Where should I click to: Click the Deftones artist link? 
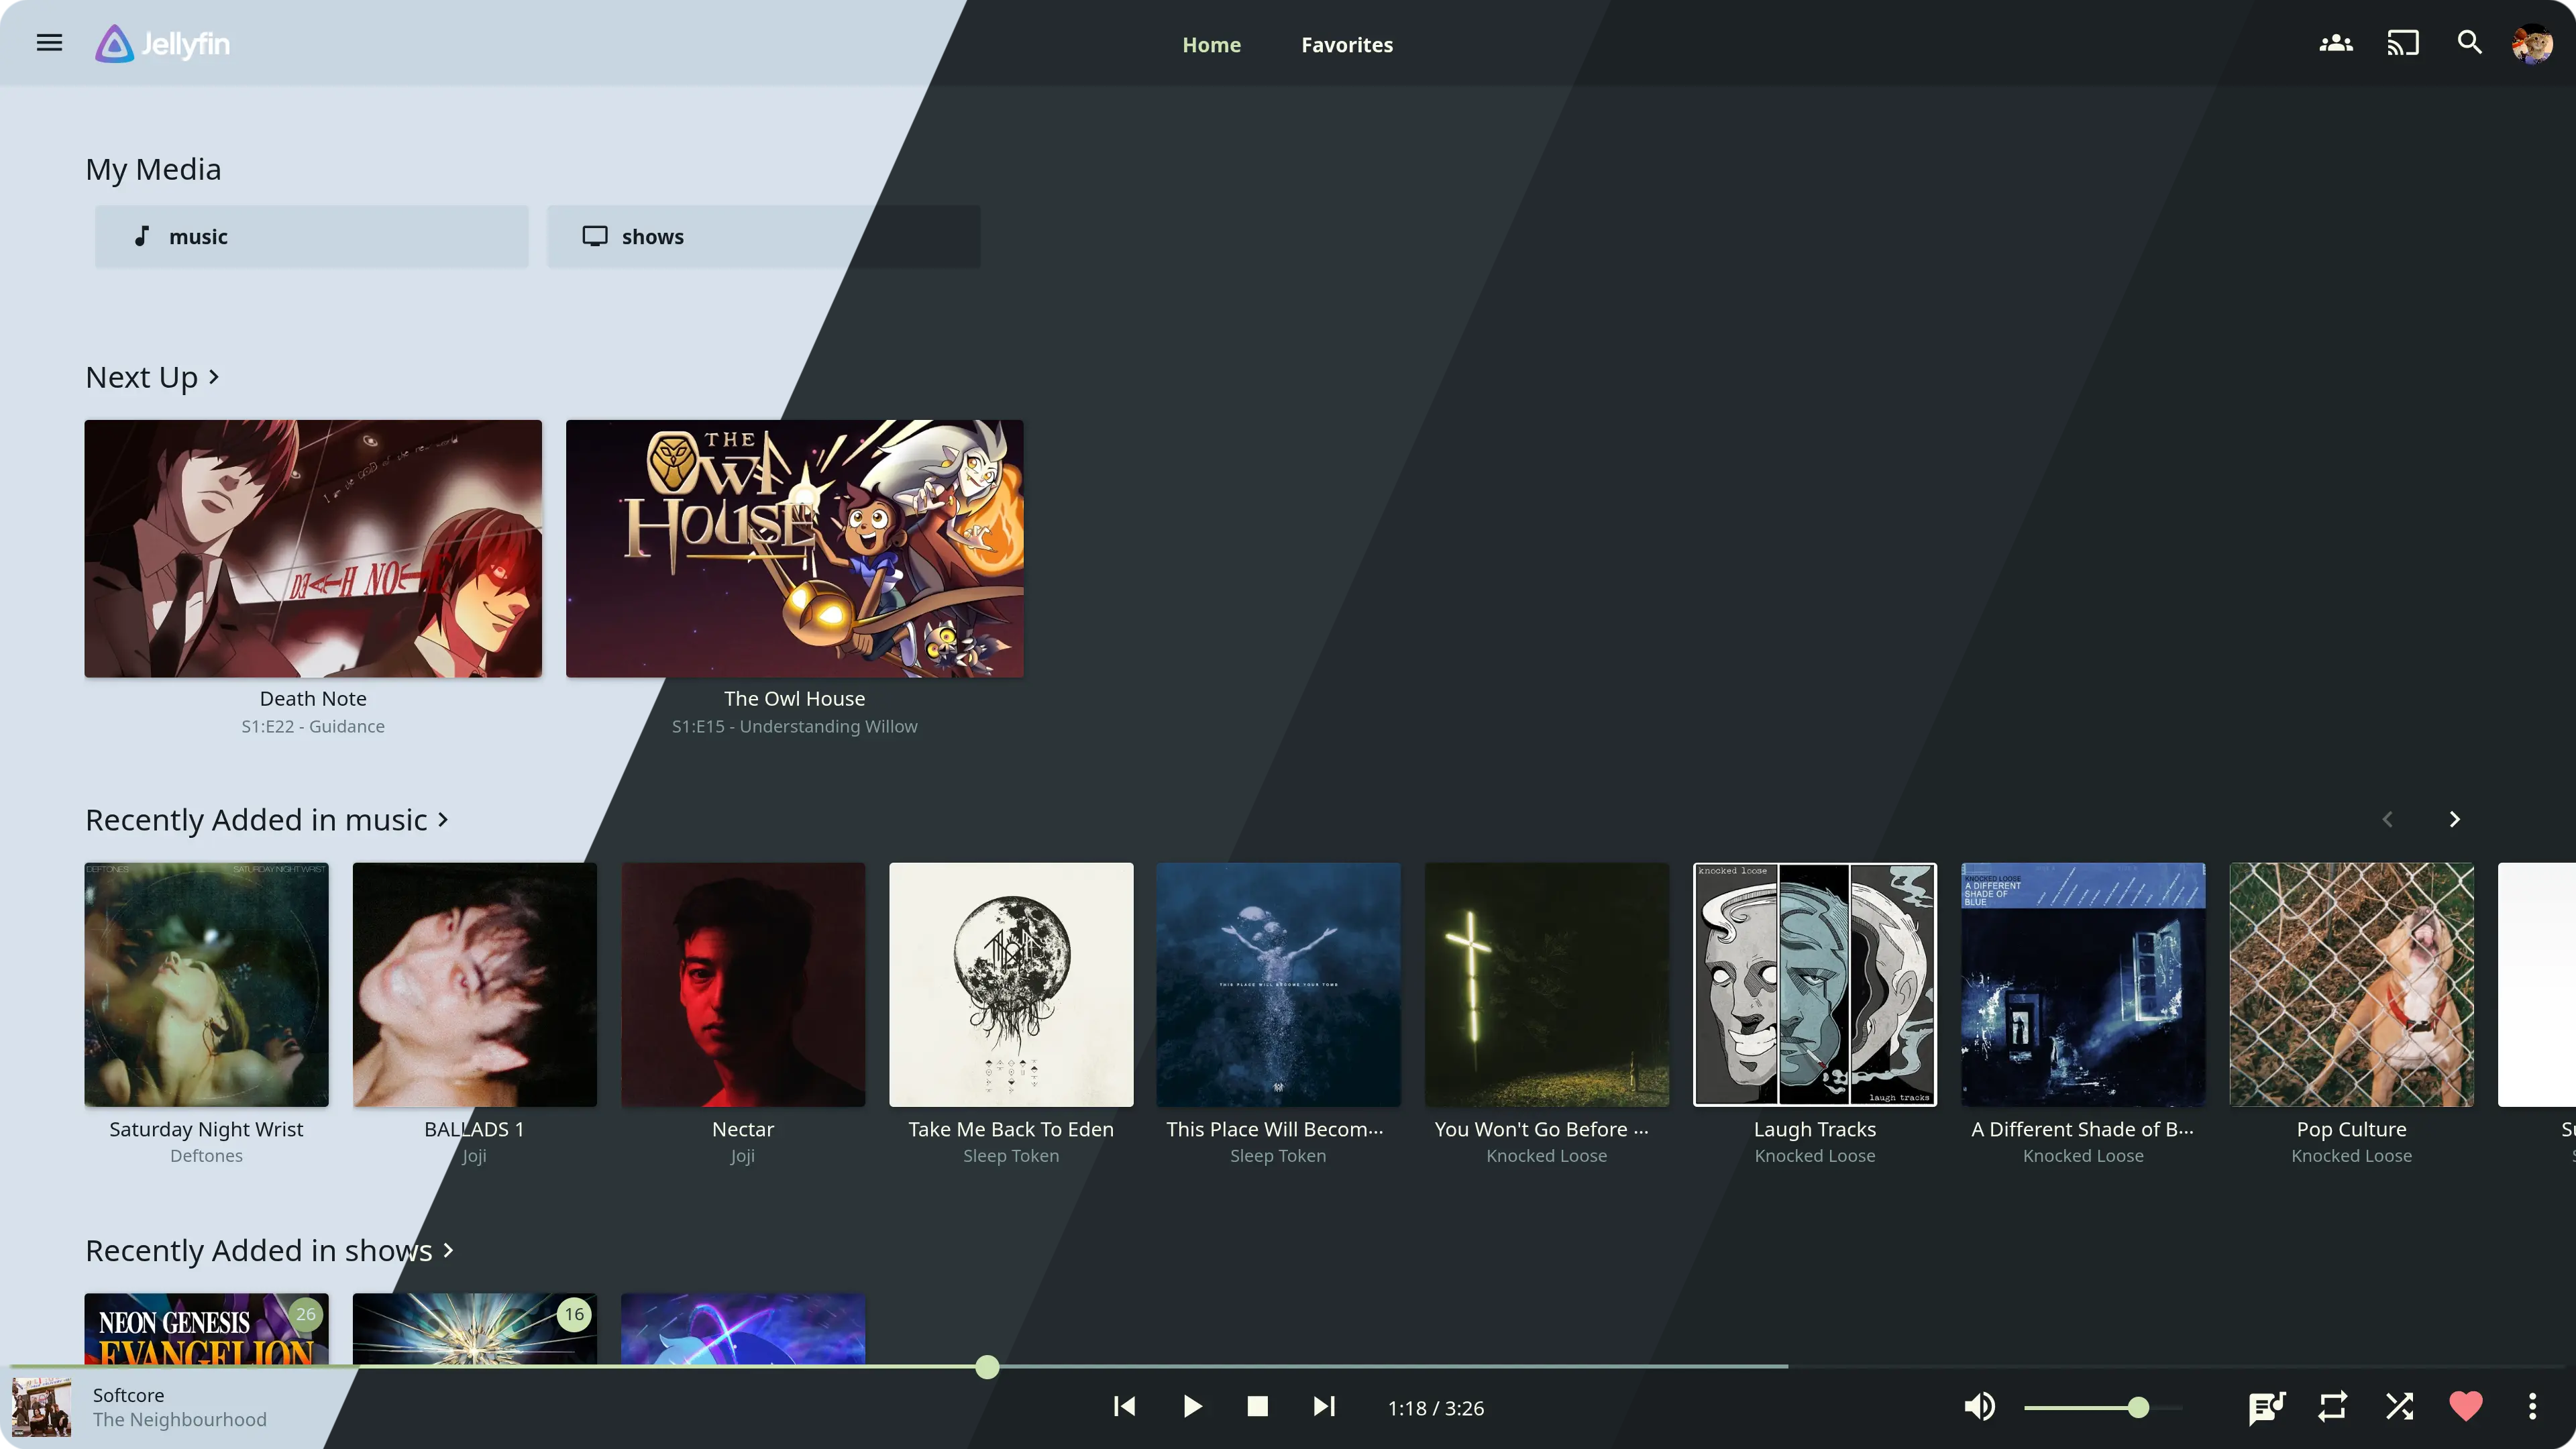206,1156
